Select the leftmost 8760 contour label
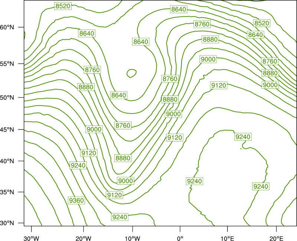 [x=92, y=70]
